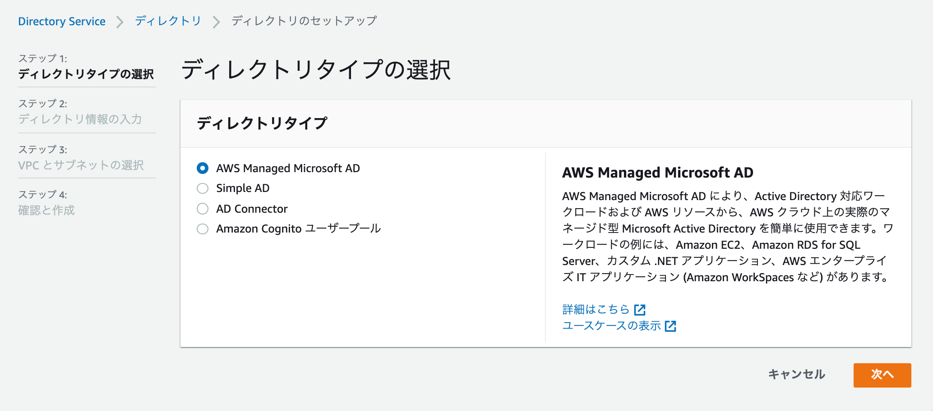The image size is (933, 411).
Task: Click the キャンセル button
Action: tap(797, 374)
